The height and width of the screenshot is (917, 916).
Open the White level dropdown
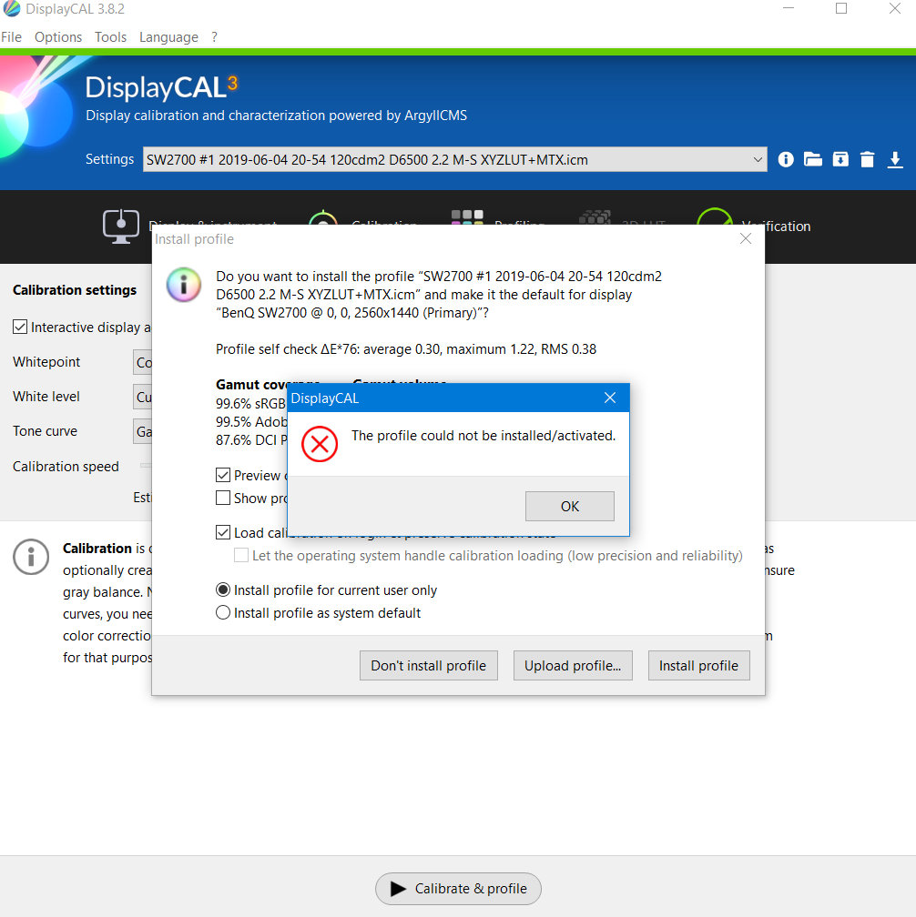(x=142, y=397)
